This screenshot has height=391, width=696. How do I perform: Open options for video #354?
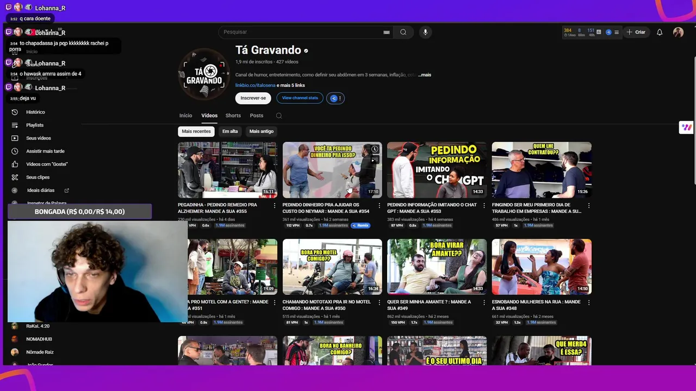point(379,206)
